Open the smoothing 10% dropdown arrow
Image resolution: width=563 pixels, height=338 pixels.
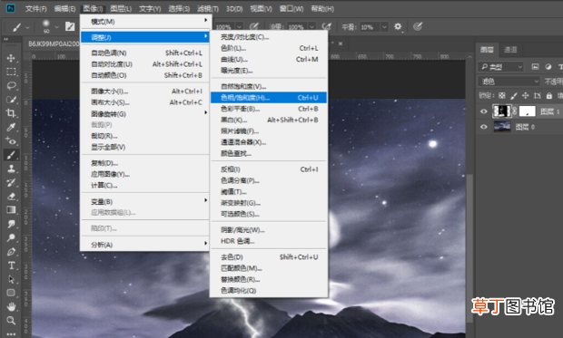(x=384, y=27)
